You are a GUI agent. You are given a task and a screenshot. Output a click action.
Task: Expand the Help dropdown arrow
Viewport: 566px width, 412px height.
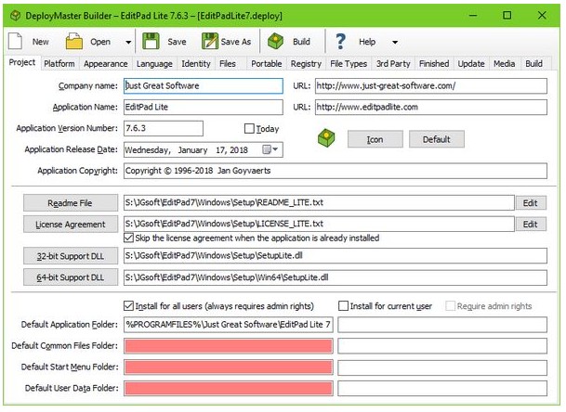point(395,42)
